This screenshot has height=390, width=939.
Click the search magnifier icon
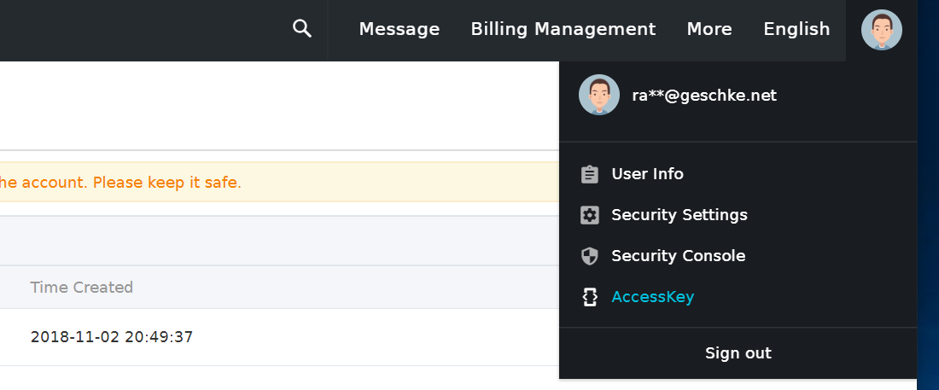coord(302,28)
